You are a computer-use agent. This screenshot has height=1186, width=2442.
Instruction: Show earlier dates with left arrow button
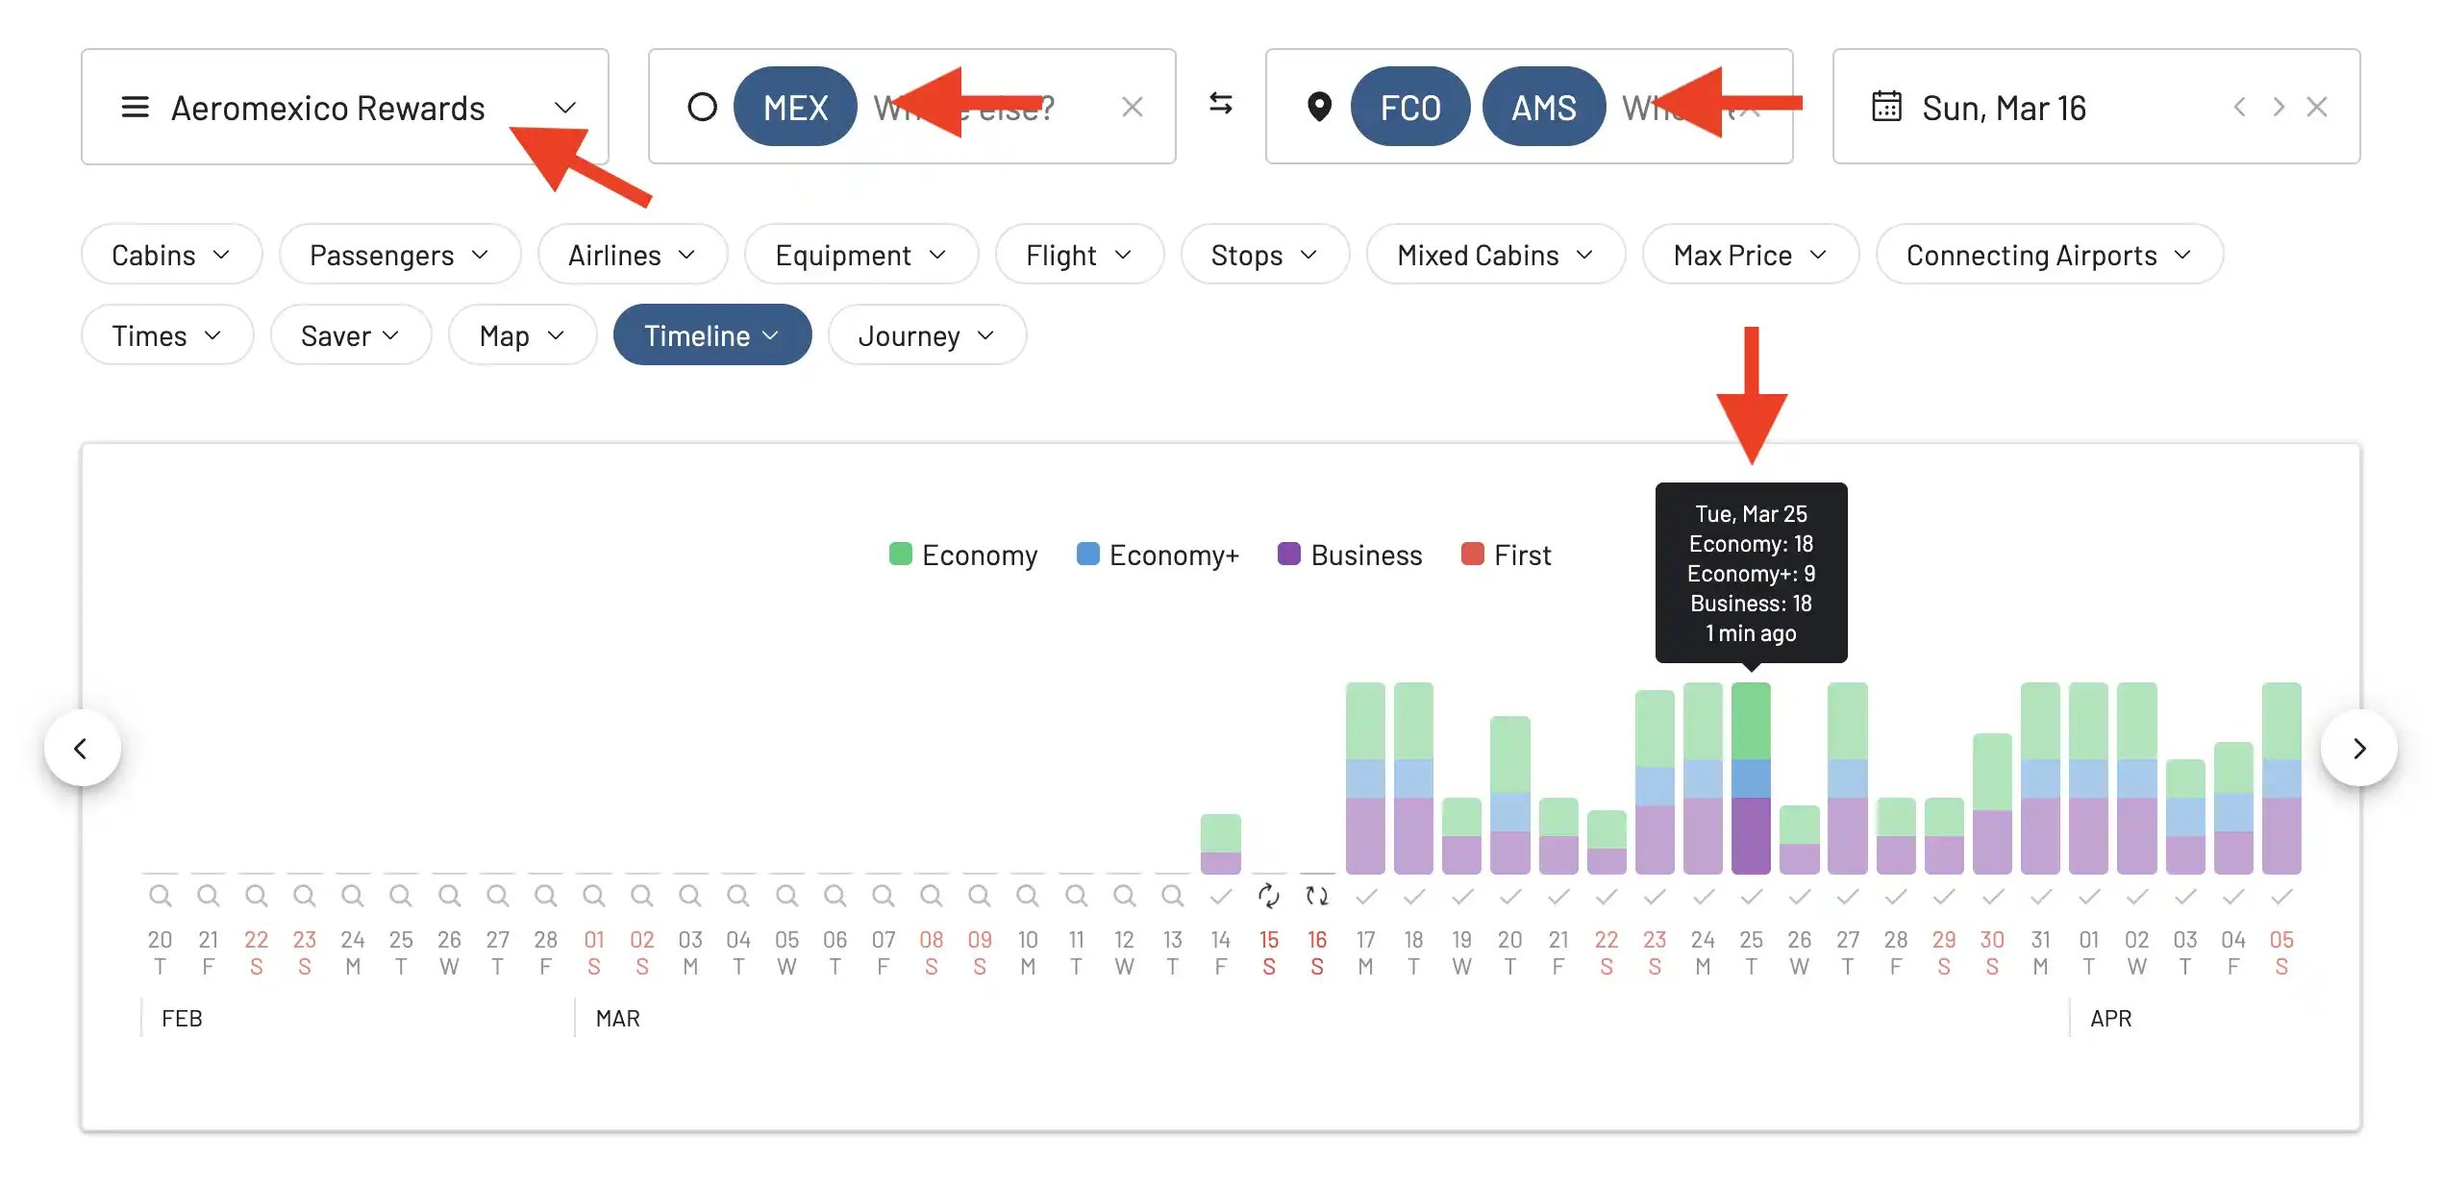tap(82, 748)
